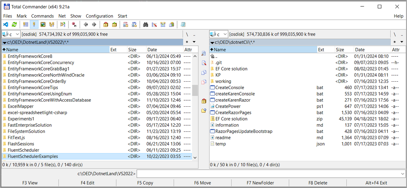This screenshot has height=188, width=407.
Task: Open left panel directory history dropdown arrow
Action: click(194, 42)
